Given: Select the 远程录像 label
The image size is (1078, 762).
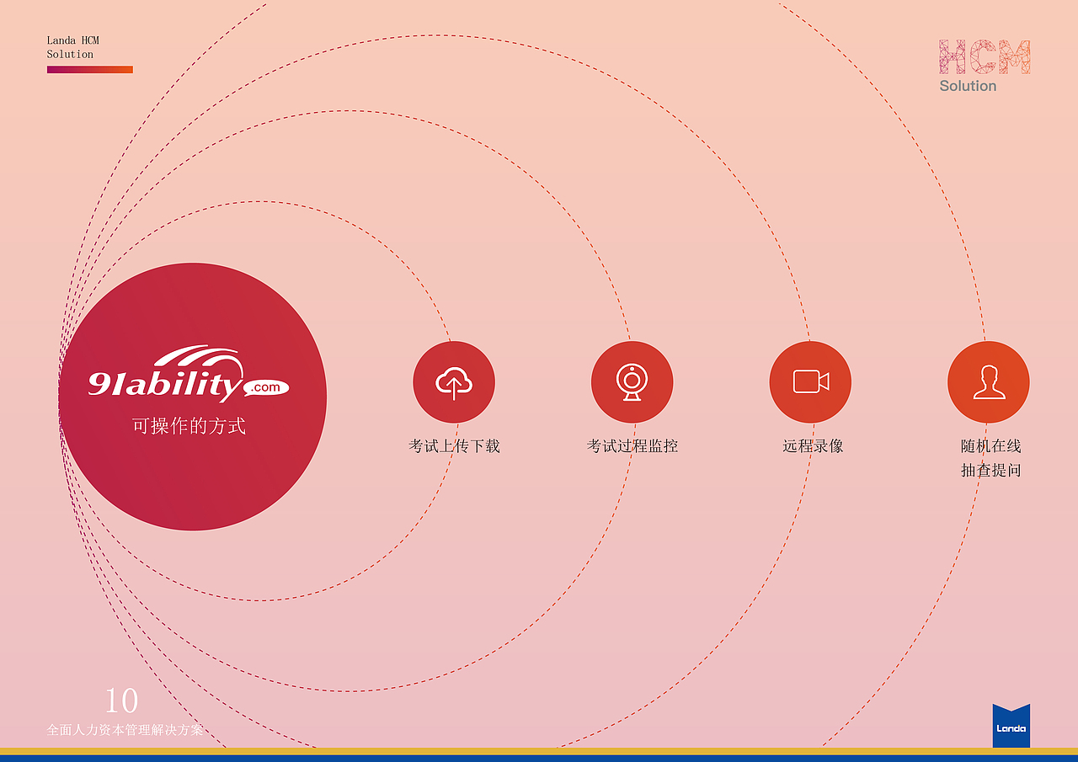Looking at the screenshot, I should [813, 446].
